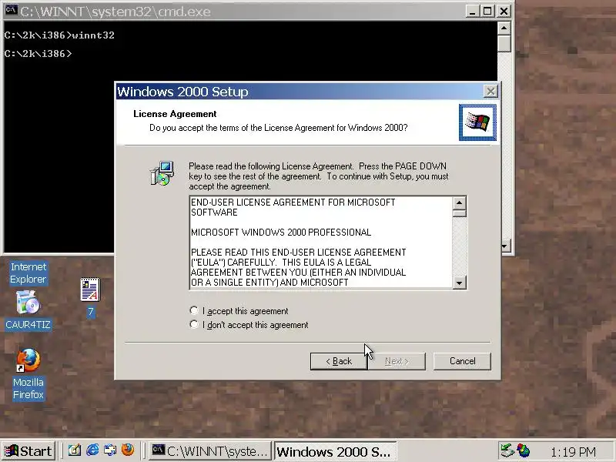Screen dimensions: 616x462
Task: Click the disabled Next button
Action: pyautogui.click(x=397, y=361)
